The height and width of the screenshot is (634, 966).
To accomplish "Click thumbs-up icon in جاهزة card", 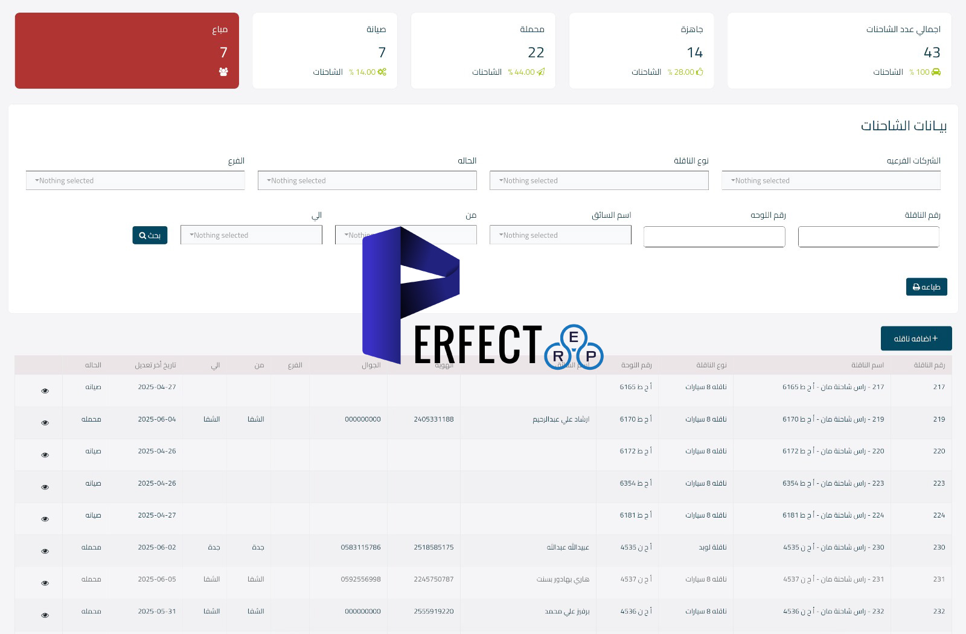I will [700, 72].
